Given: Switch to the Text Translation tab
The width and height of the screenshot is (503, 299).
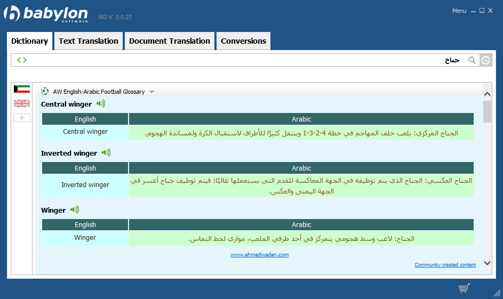Looking at the screenshot, I should [x=89, y=41].
